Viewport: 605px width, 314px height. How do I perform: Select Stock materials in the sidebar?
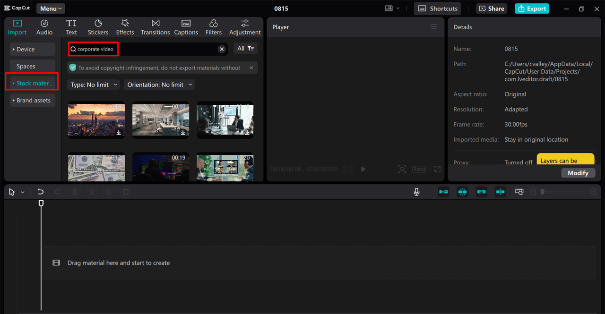click(x=33, y=83)
